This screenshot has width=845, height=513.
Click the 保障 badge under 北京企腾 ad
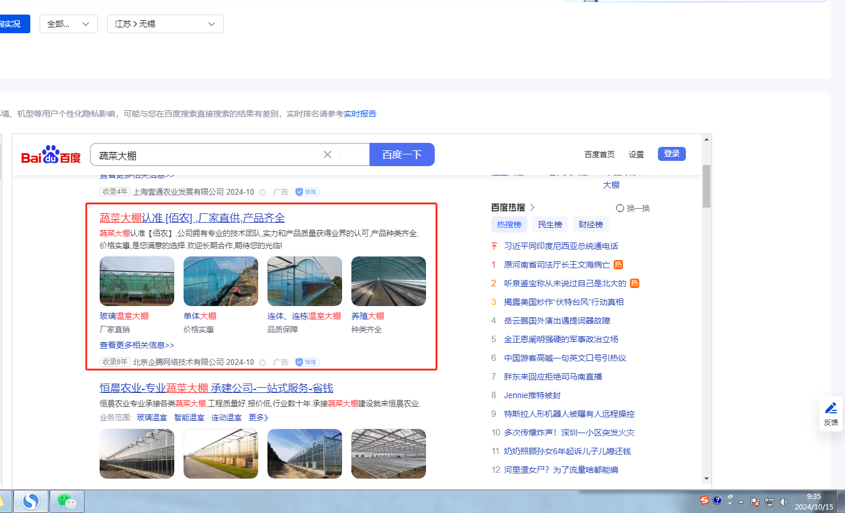(307, 362)
